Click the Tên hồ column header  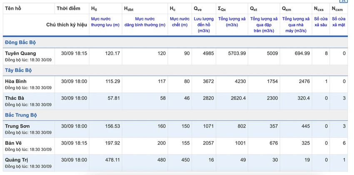click(13, 9)
